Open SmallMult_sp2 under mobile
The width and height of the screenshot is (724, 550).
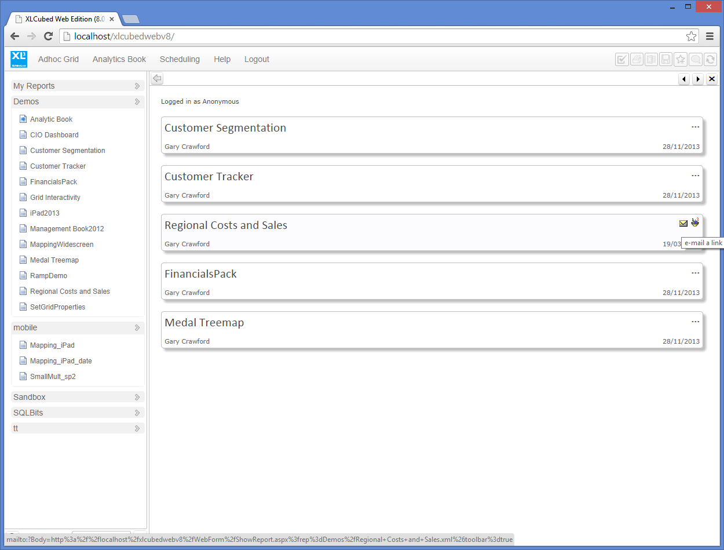(53, 377)
